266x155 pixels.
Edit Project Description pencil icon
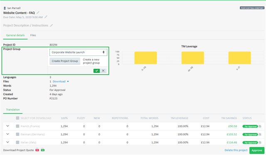[x=51, y=25]
